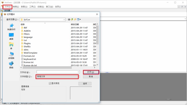
Task: Select the language folder icon
Action: tap(22, 37)
